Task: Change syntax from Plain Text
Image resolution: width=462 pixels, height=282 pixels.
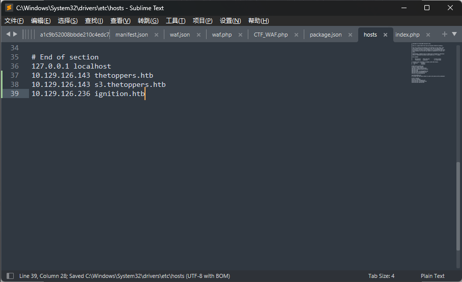Action: pyautogui.click(x=432, y=276)
